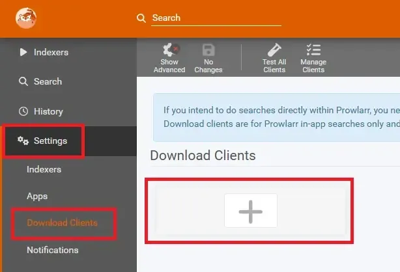Click the gears icon next to Settings
The width and height of the screenshot is (400, 272).
point(23,141)
